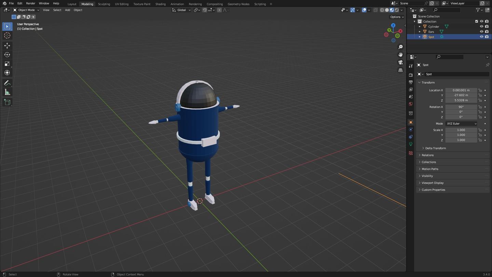Disable Spot in renders camera icon
Image resolution: width=492 pixels, height=277 pixels.
pyautogui.click(x=487, y=37)
